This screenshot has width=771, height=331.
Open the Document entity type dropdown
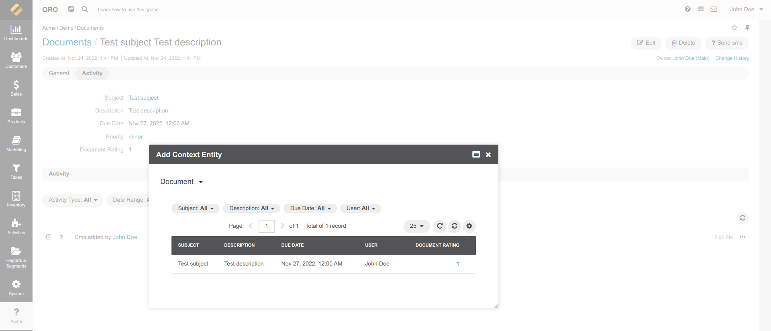coord(182,182)
